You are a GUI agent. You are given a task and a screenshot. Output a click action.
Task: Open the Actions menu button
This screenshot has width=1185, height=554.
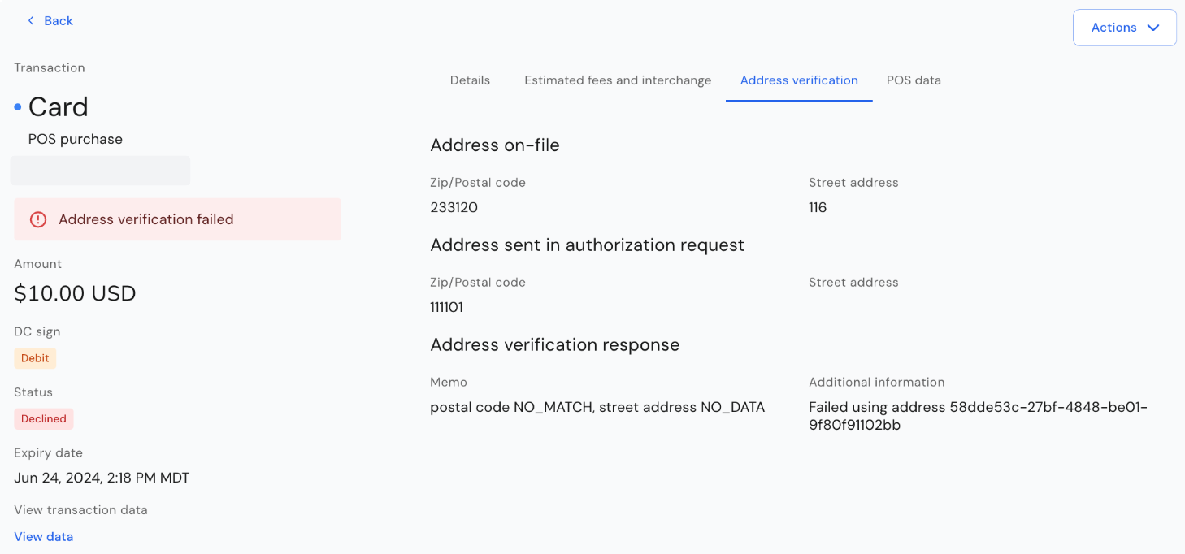(x=1125, y=28)
